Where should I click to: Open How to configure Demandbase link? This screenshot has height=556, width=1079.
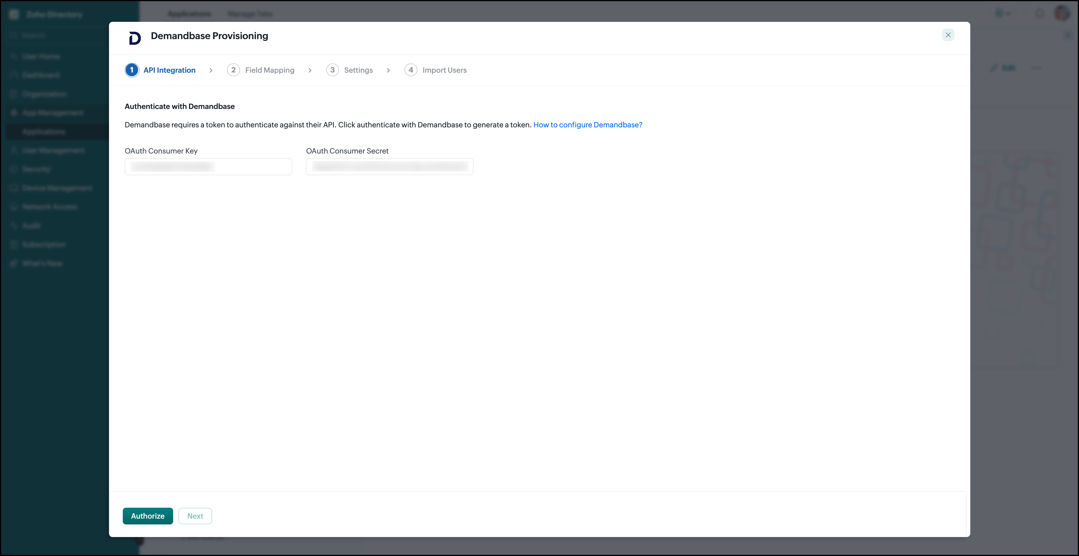click(588, 125)
